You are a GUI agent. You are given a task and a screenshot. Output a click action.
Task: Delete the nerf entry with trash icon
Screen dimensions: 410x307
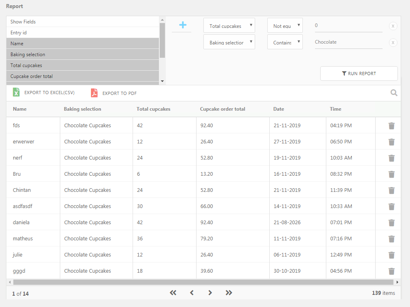click(x=391, y=158)
